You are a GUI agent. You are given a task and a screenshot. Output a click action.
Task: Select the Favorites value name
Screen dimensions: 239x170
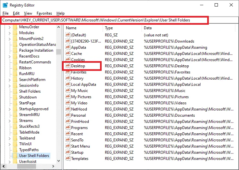79,72
